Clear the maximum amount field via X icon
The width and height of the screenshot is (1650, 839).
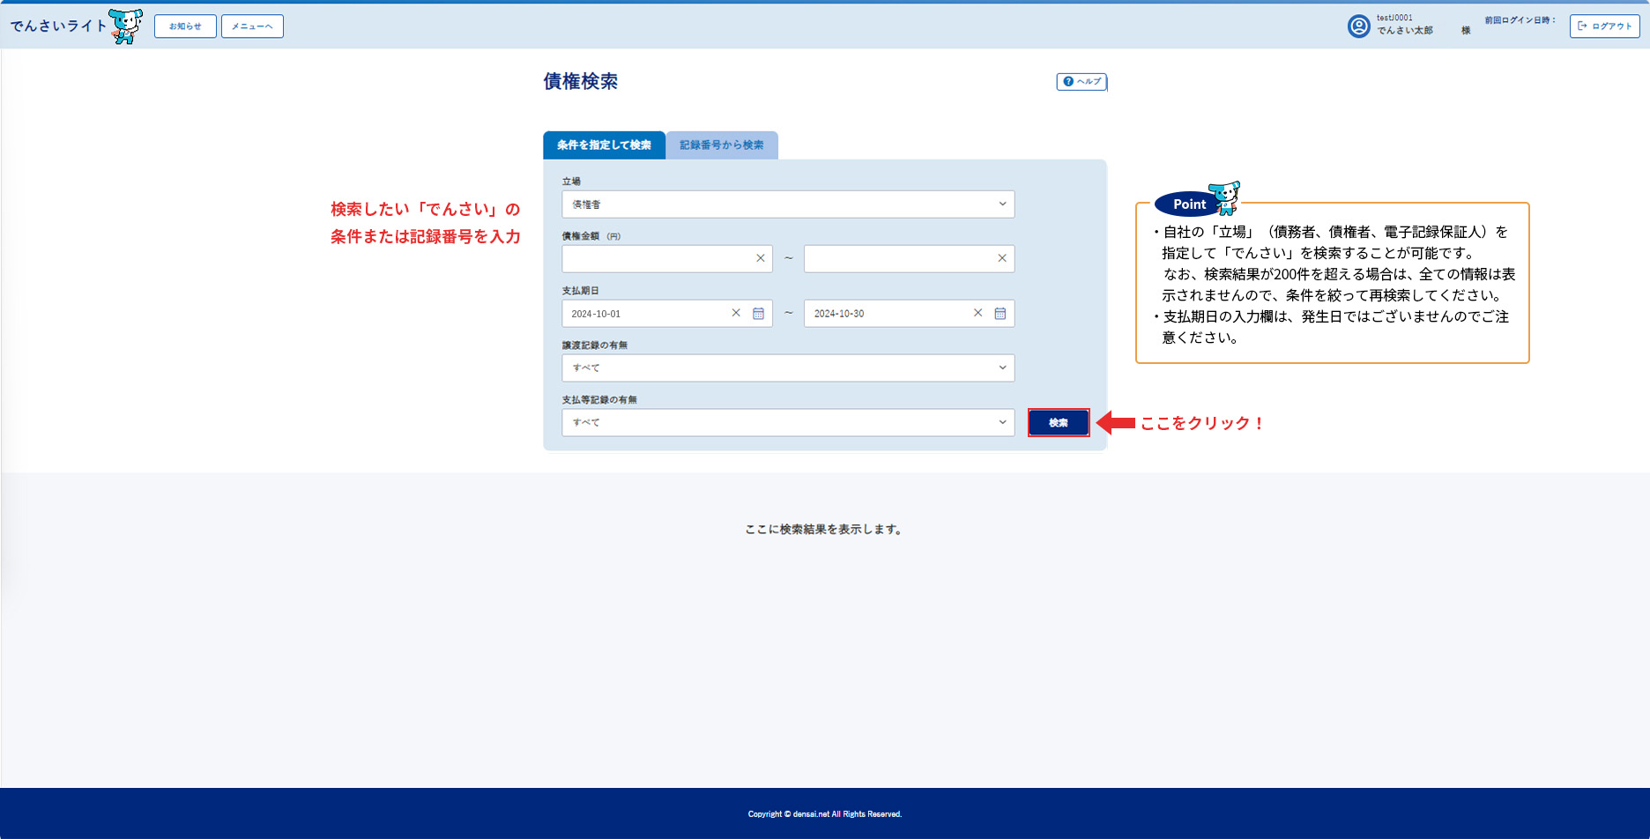point(1000,258)
